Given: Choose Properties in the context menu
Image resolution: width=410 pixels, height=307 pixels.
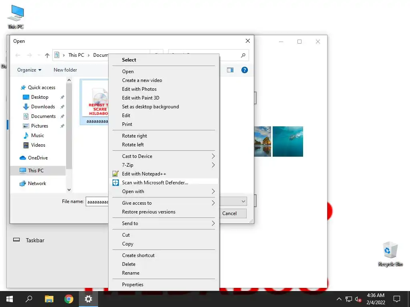Looking at the screenshot, I should point(165,285).
